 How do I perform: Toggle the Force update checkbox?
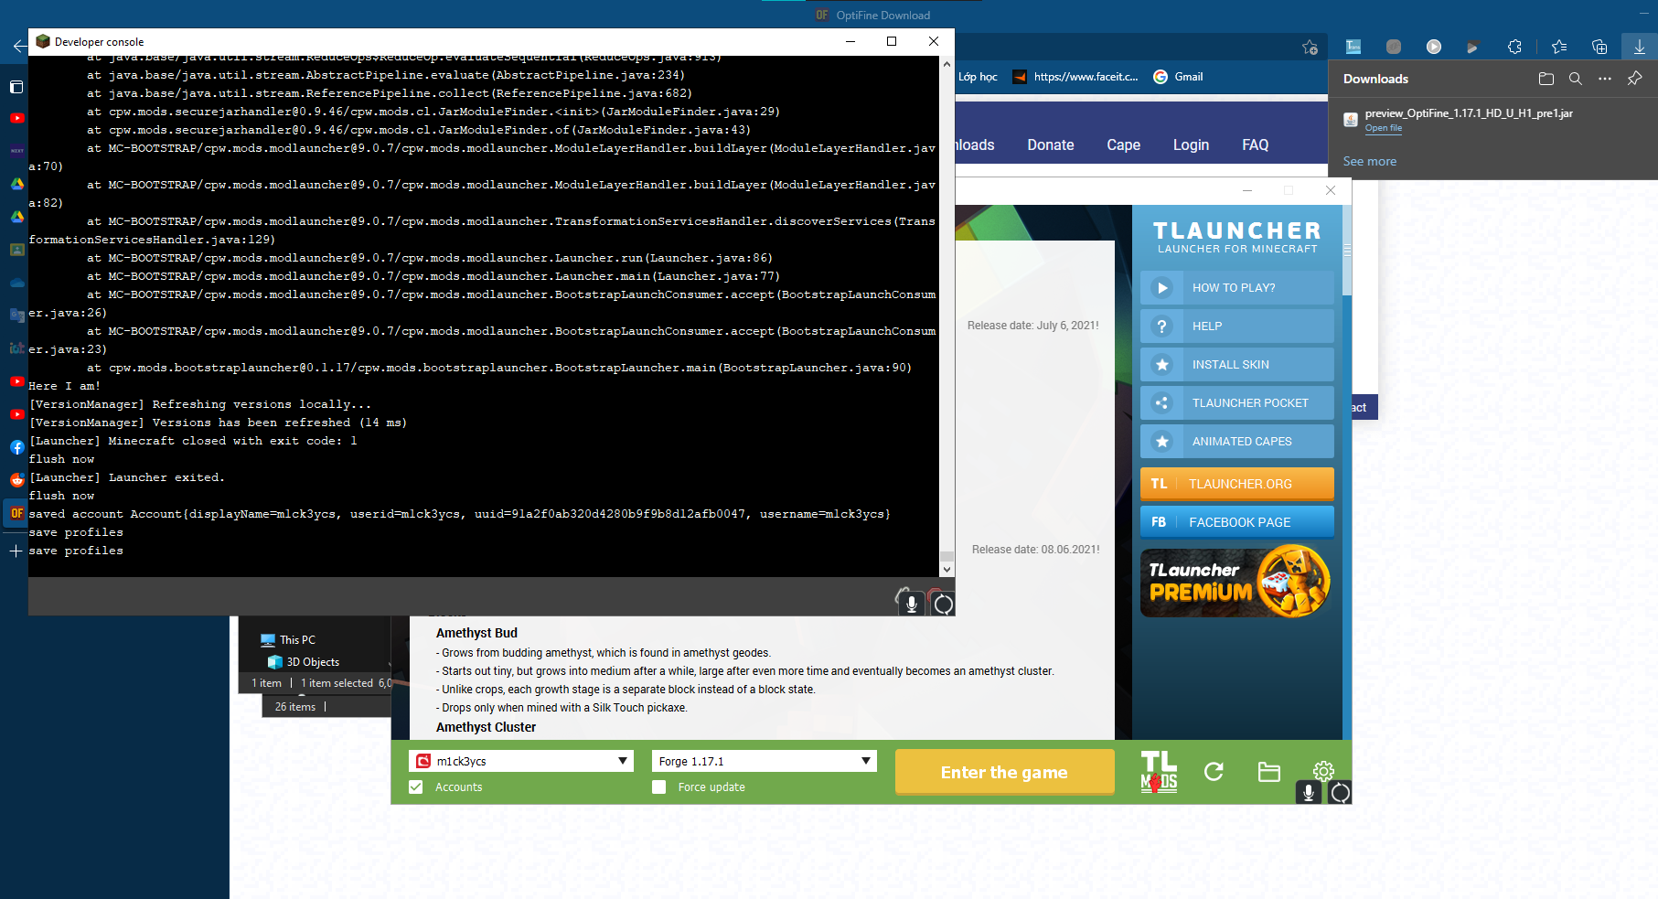659,787
